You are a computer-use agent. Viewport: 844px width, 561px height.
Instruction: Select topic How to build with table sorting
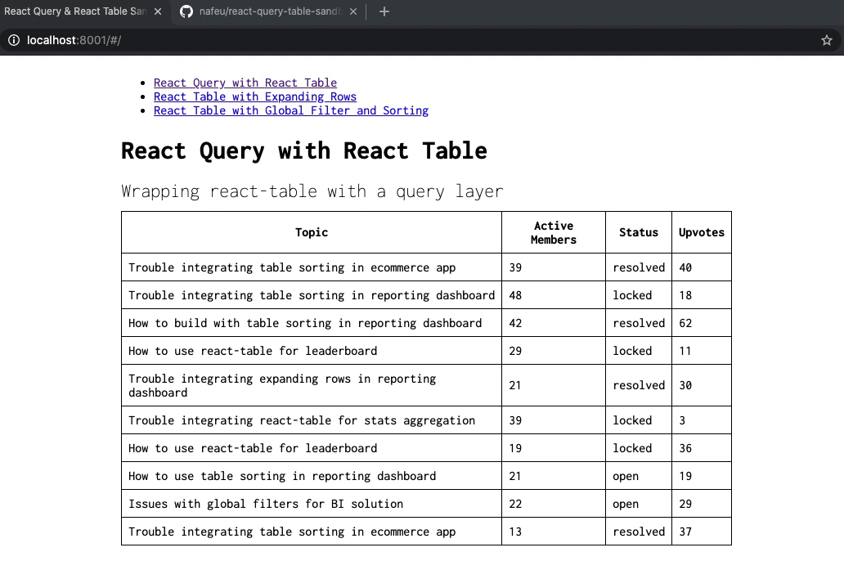305,323
